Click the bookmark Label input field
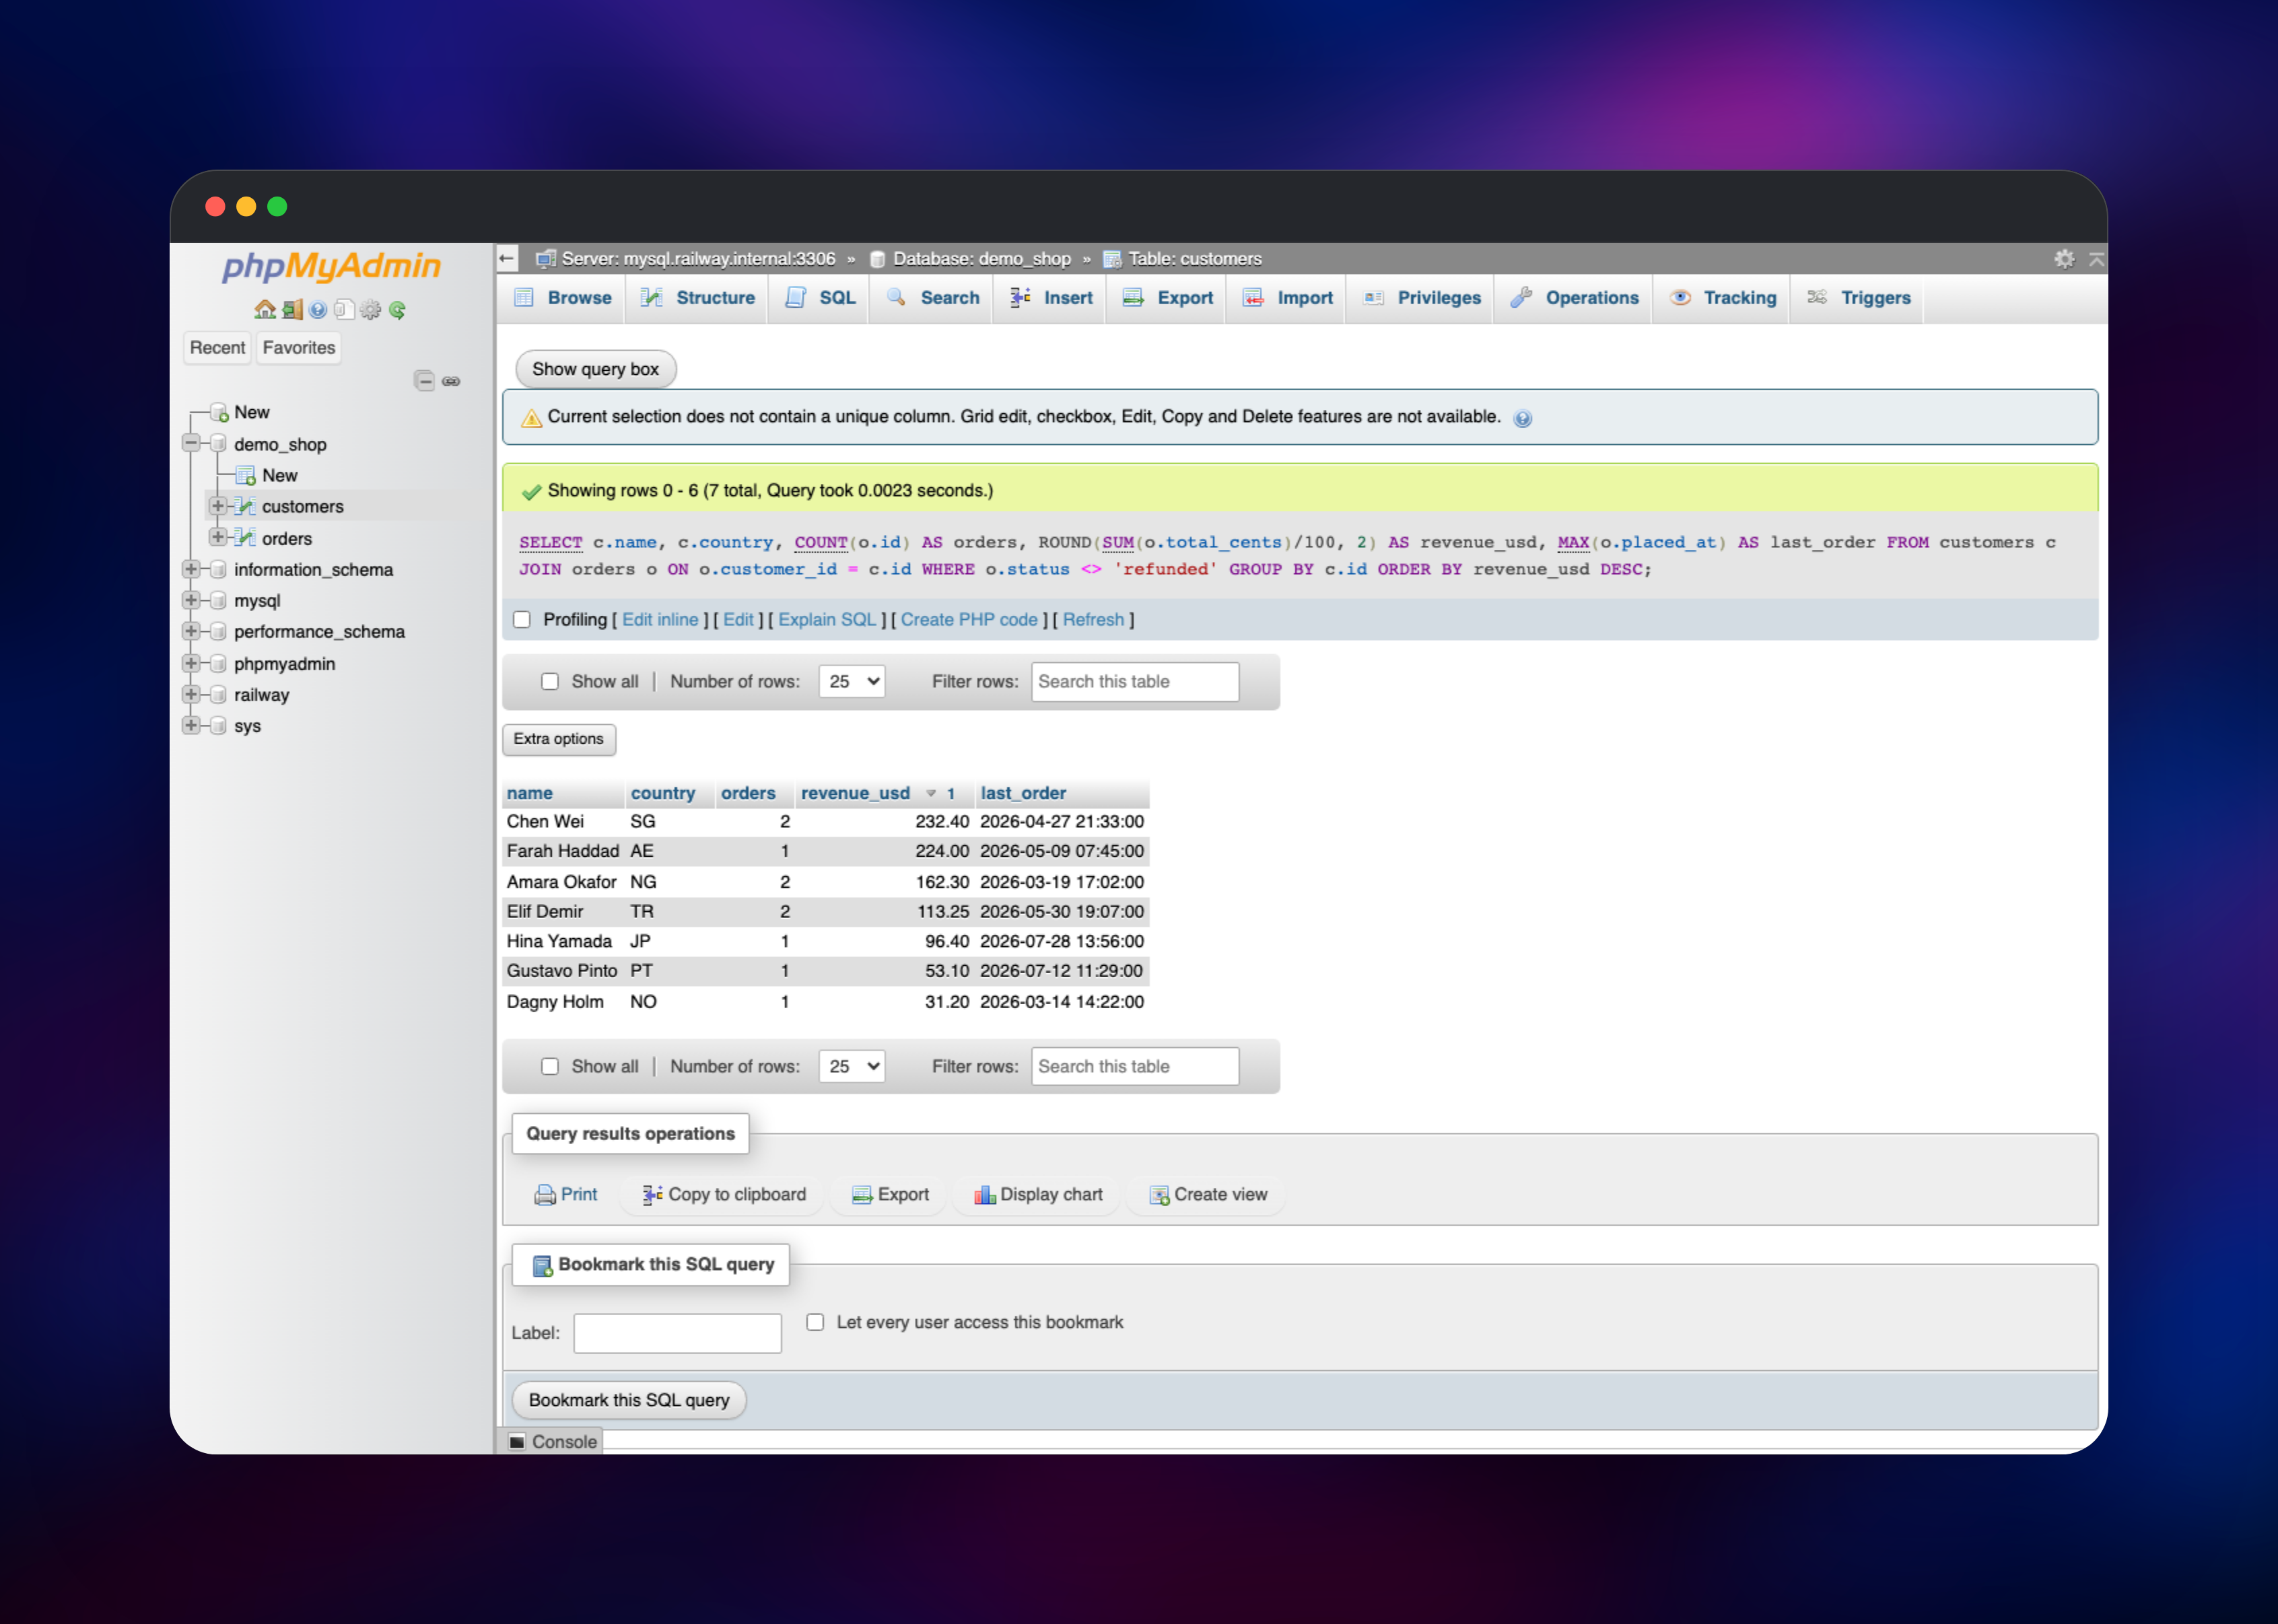2278x1624 pixels. [x=678, y=1333]
